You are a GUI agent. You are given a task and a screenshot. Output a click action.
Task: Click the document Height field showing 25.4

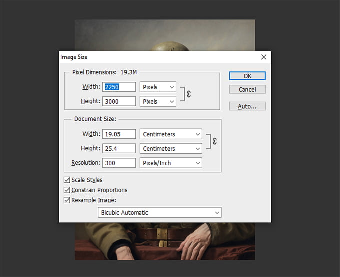[119, 149]
